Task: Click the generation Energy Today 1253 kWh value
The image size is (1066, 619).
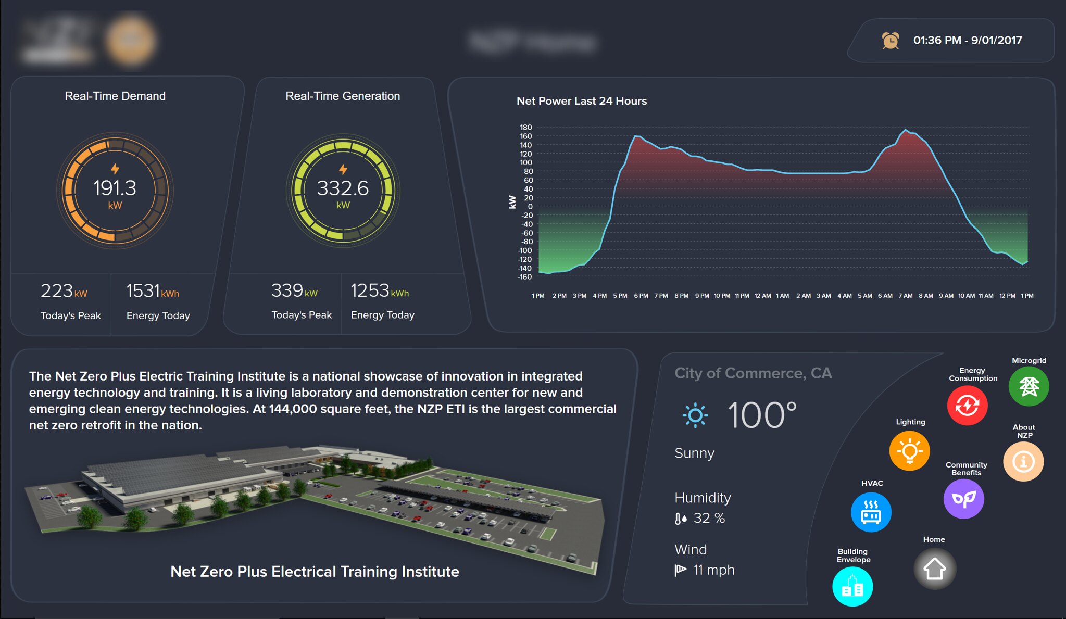Action: pyautogui.click(x=379, y=291)
